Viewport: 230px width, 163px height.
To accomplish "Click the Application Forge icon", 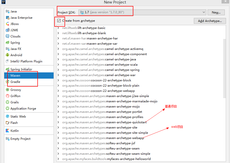I will 7,109.
